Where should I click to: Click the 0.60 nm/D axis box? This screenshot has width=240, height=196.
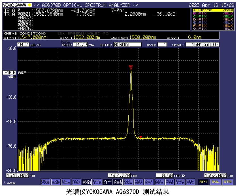tap(164, 175)
